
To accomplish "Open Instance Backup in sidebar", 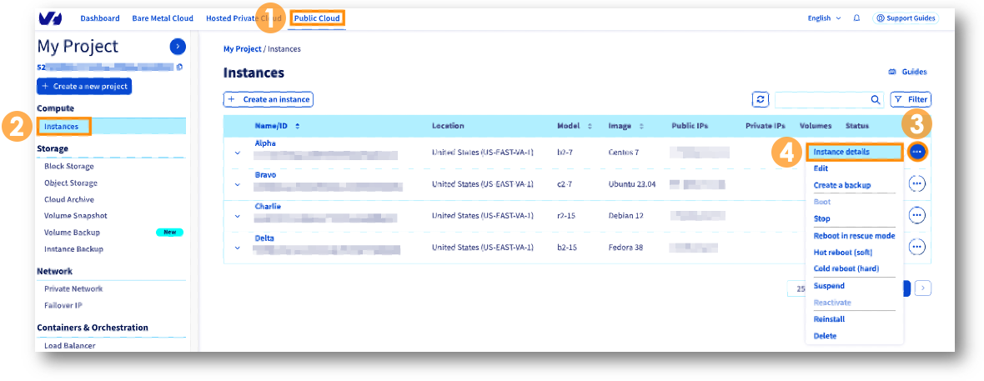I will (73, 248).
